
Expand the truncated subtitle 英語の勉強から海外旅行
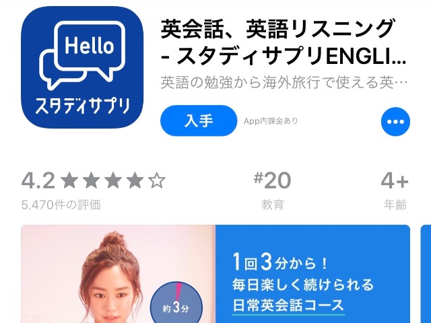284,83
